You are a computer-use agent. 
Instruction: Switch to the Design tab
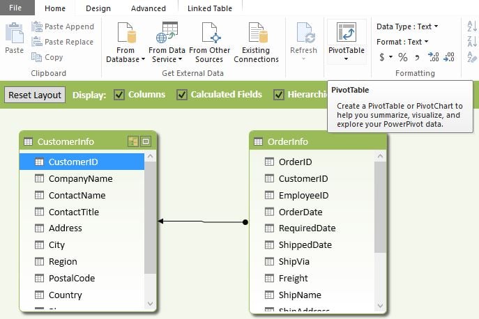(x=98, y=8)
